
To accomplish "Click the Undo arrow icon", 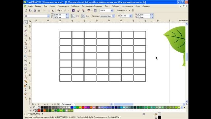I will [x=59, y=10].
